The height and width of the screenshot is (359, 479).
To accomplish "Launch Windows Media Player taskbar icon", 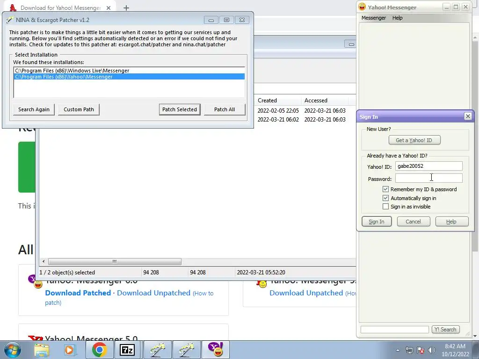I will pyautogui.click(x=70, y=350).
